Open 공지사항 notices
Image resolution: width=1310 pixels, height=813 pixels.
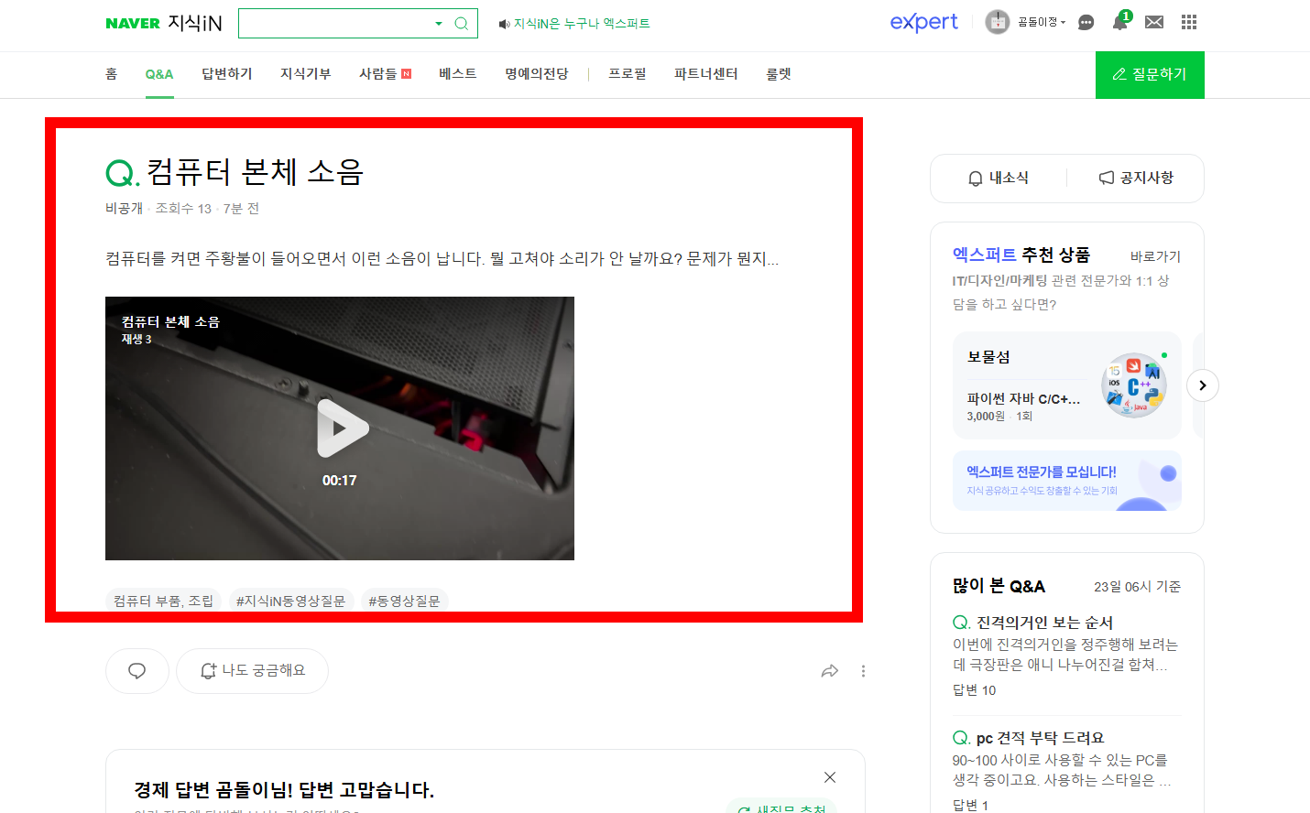click(1136, 178)
